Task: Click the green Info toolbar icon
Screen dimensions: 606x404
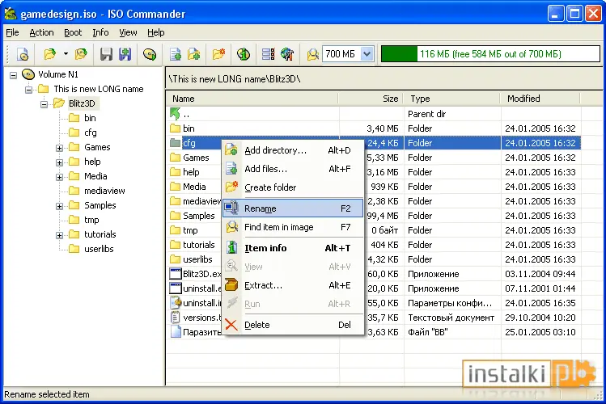Action: point(243,54)
